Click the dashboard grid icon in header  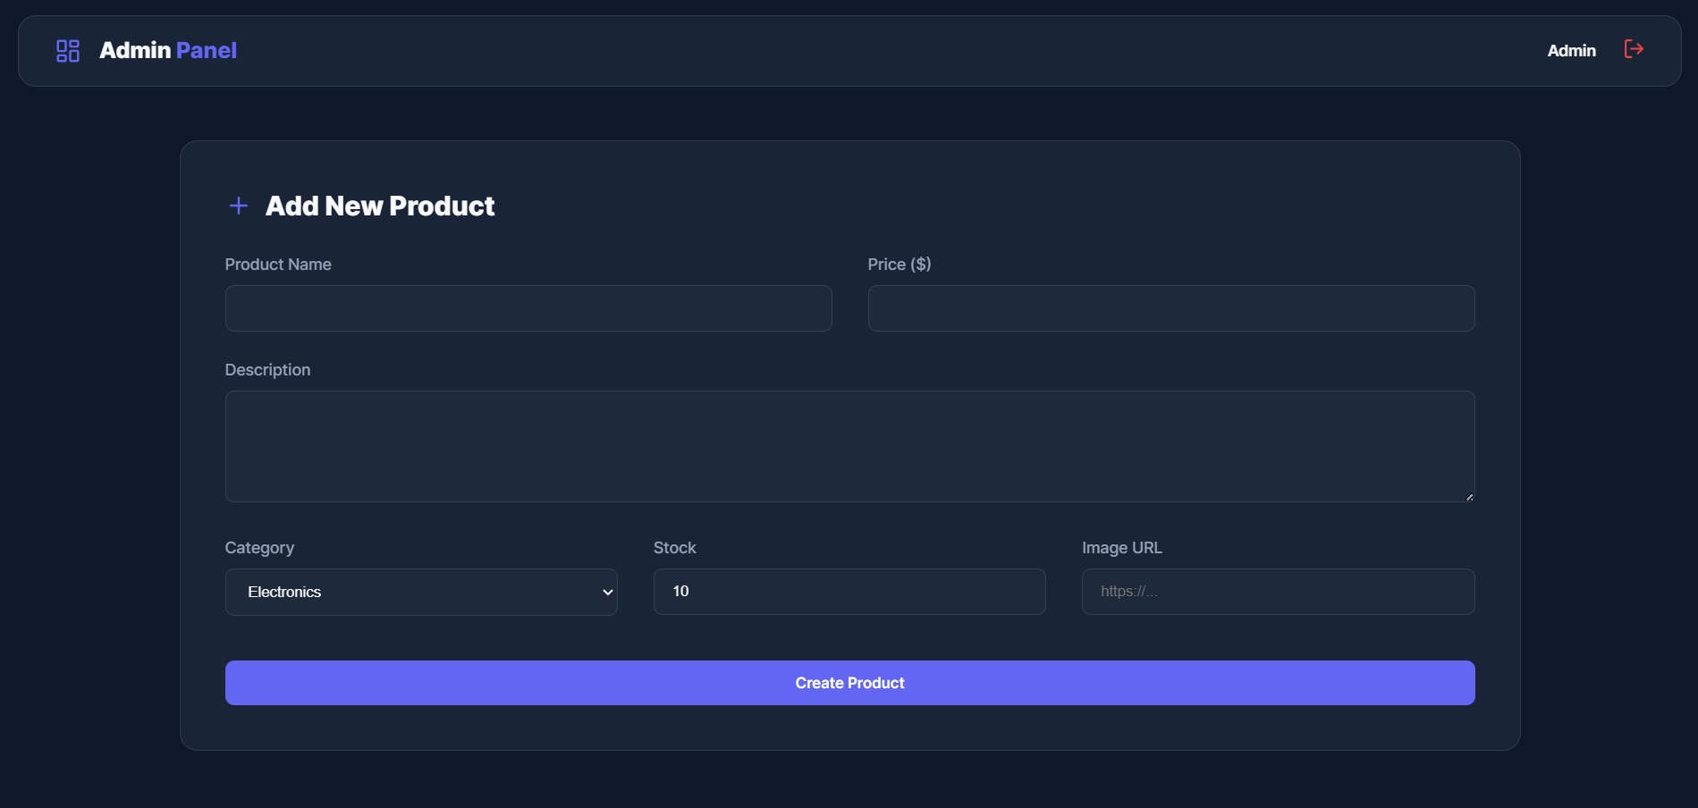(68, 51)
